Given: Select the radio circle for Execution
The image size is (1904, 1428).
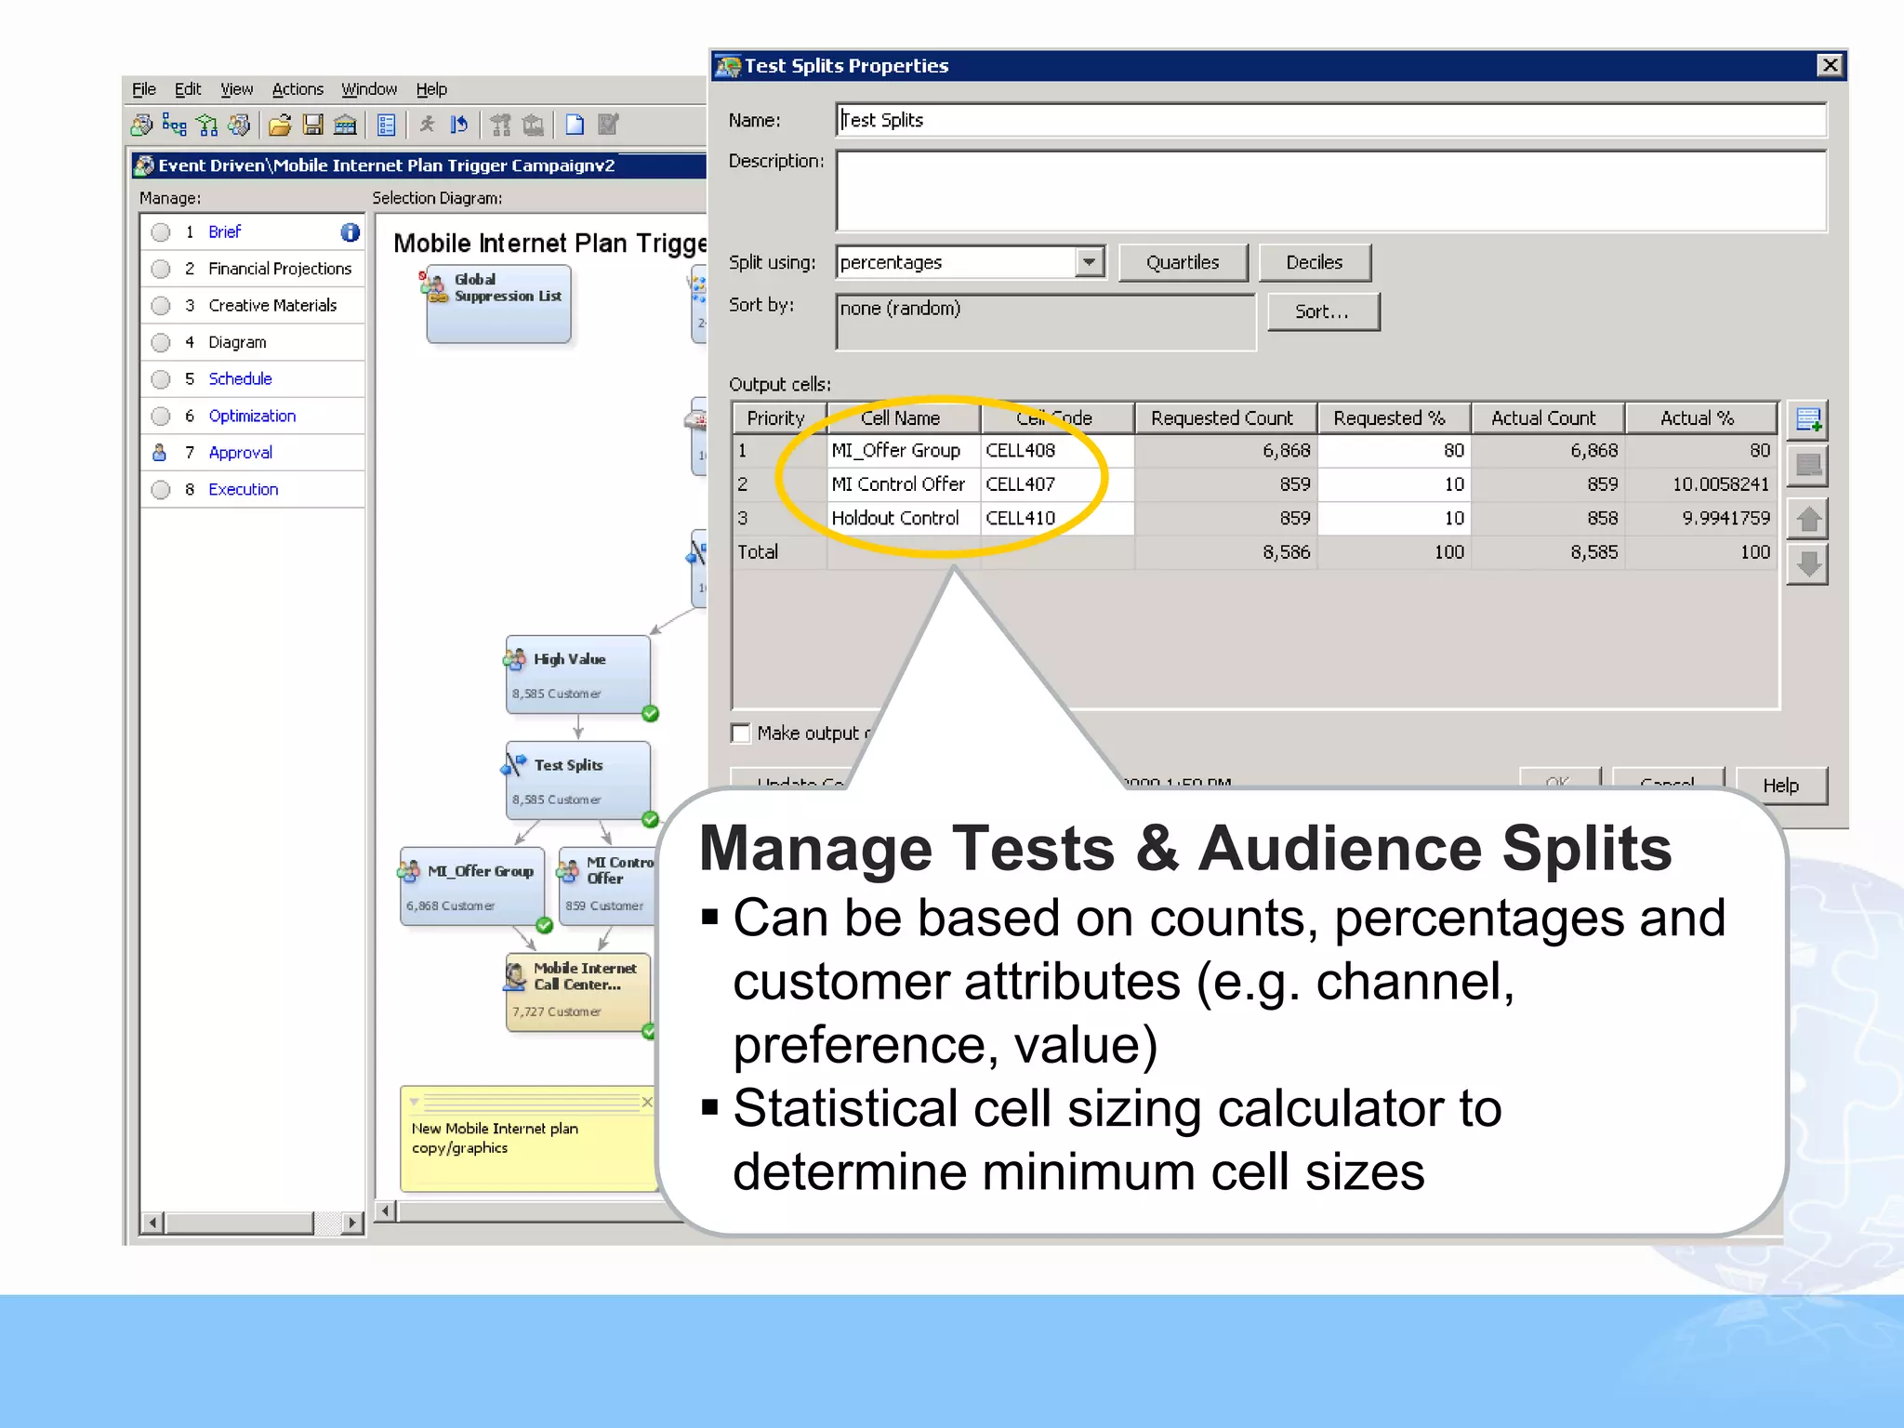Looking at the screenshot, I should (x=161, y=490).
